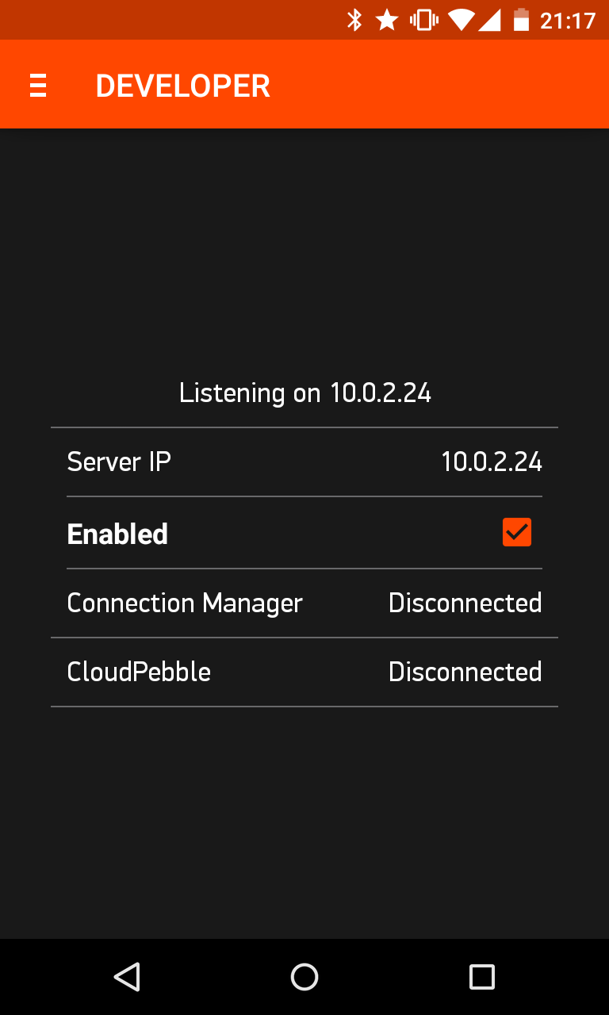
Task: Tap the Listening on 10.0.2.24 text
Action: coord(305,393)
